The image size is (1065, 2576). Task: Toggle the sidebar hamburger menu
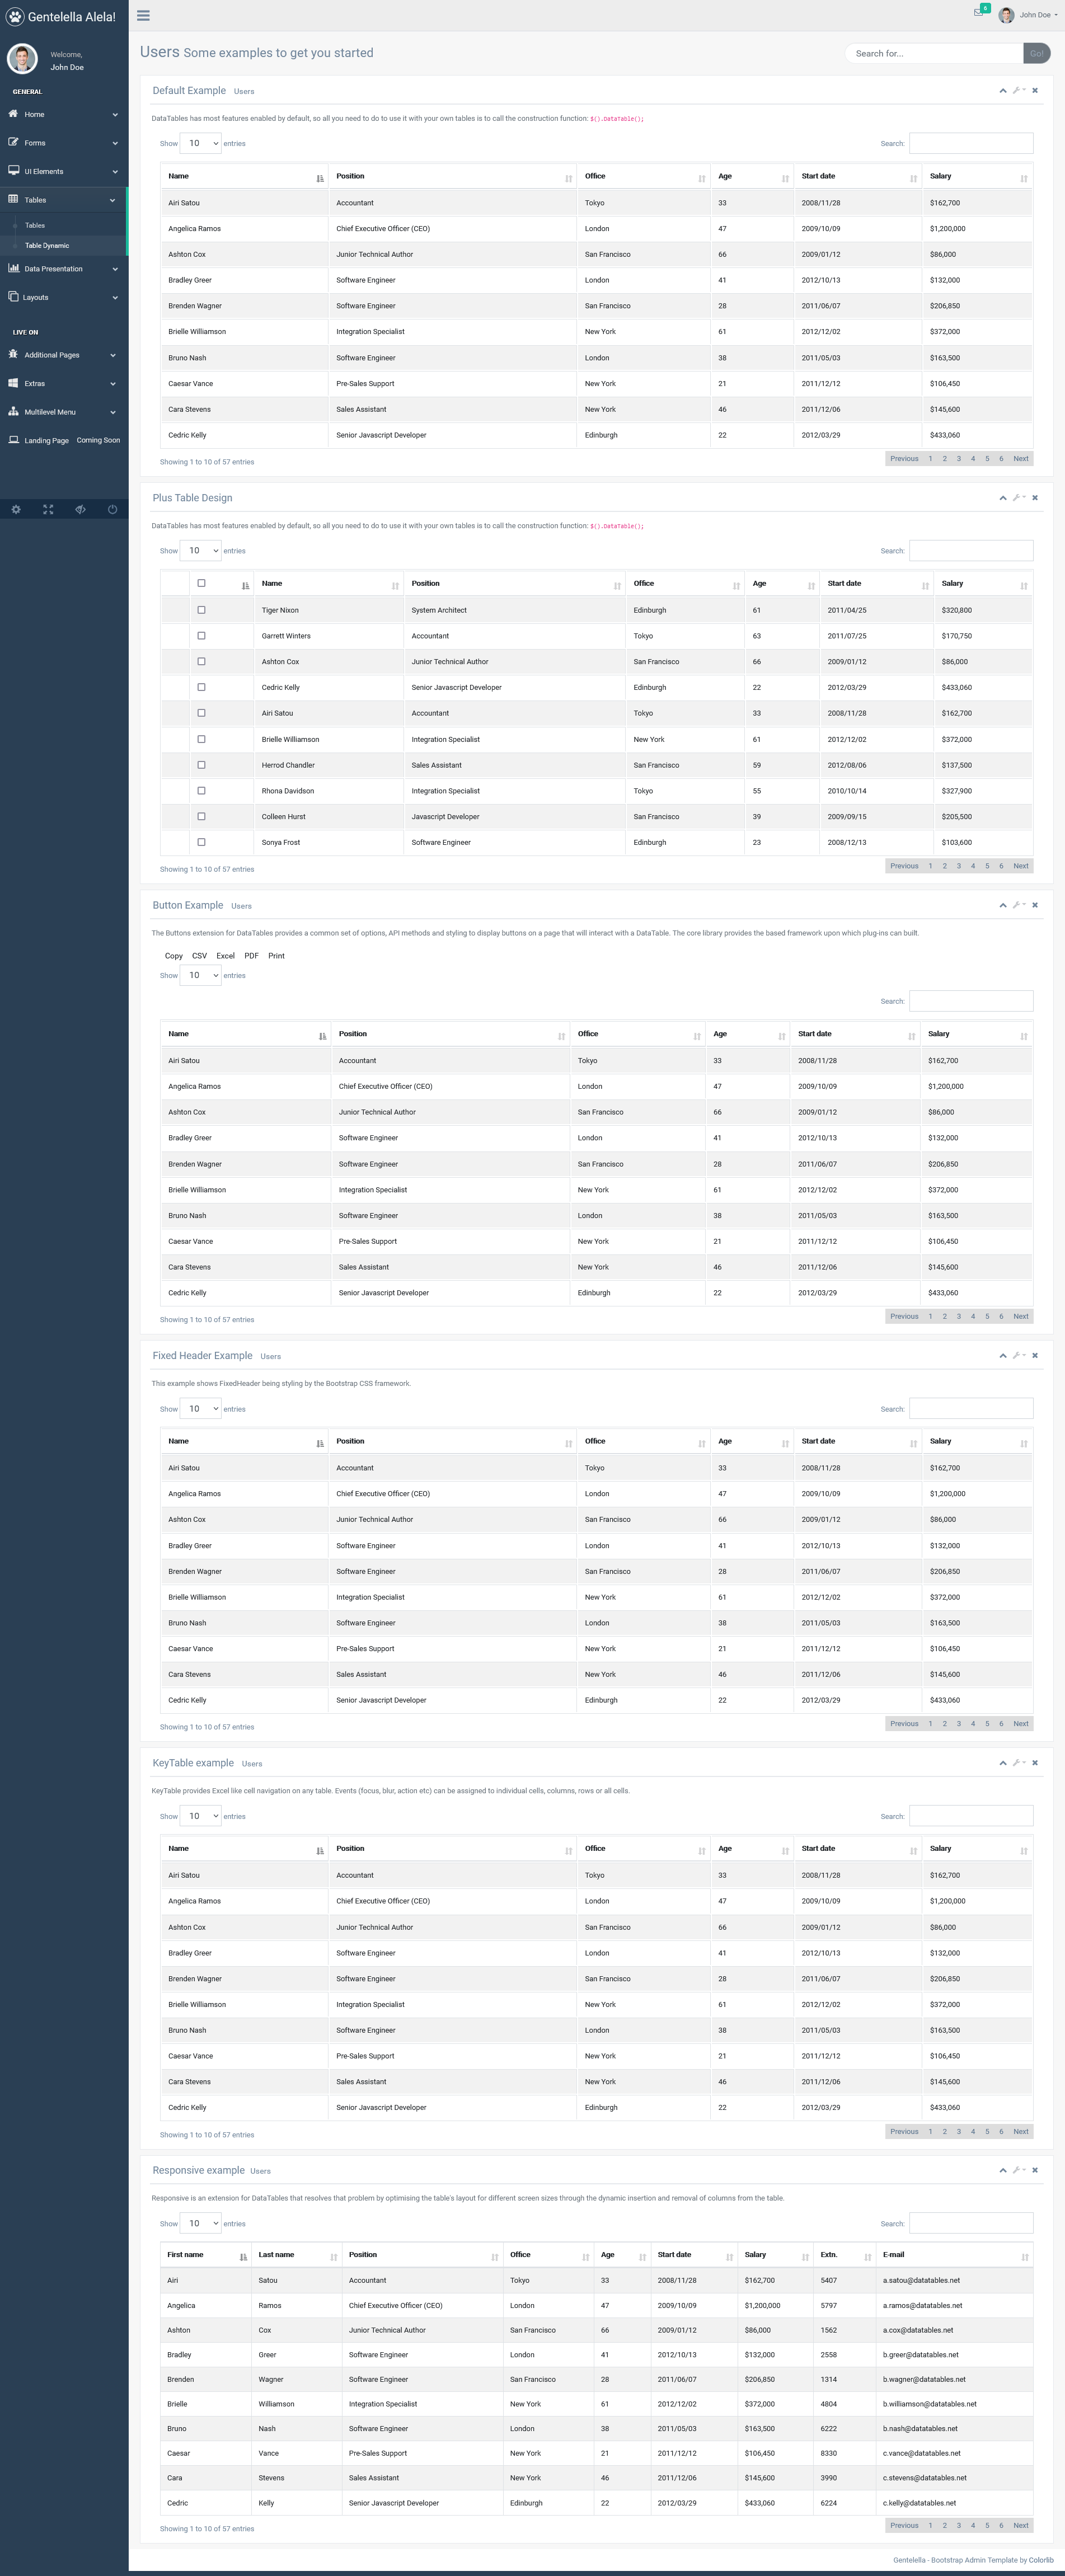tap(143, 16)
